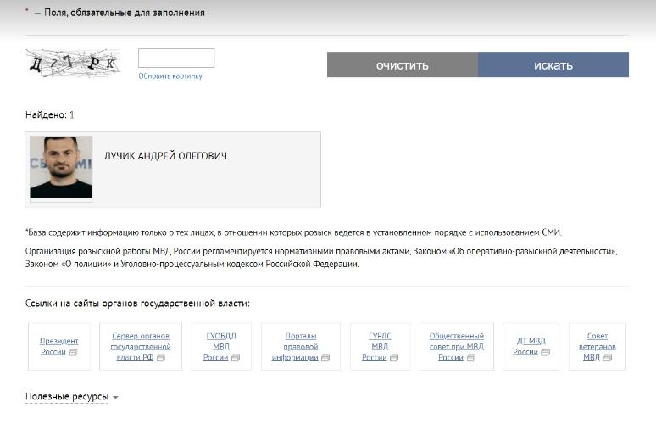Click dropdown arrow next to 'Полезные ресурсы'
Image resolution: width=656 pixels, height=424 pixels.
click(x=115, y=397)
